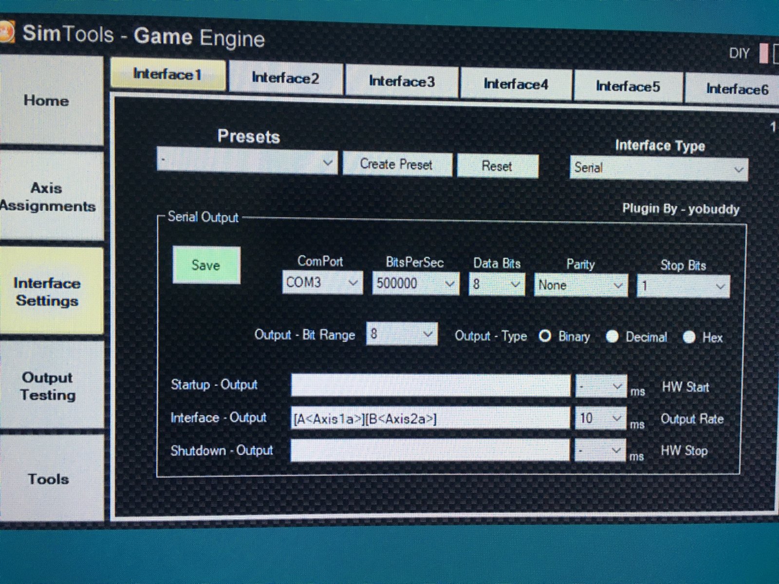Open the Data Bits dropdown

coord(497,284)
